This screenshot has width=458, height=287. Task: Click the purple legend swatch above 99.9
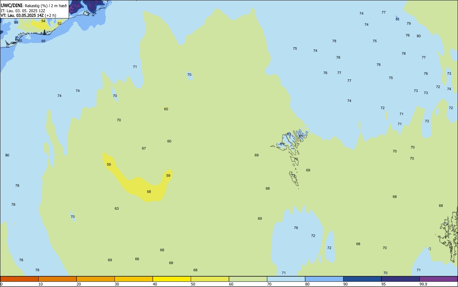coord(438,279)
